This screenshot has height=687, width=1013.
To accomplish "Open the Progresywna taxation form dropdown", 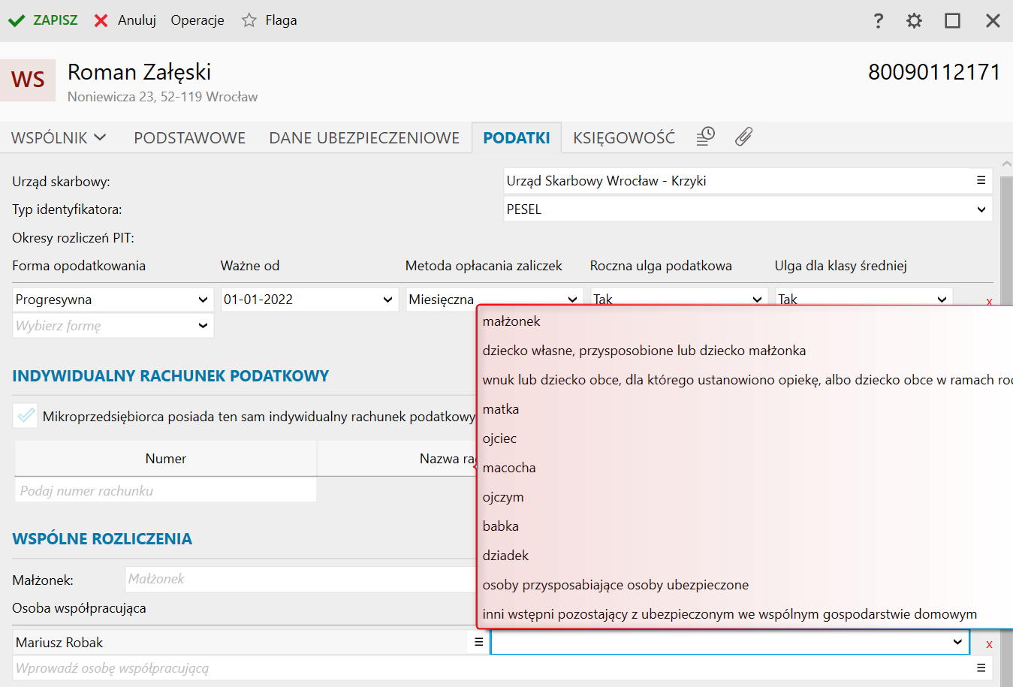I will pyautogui.click(x=203, y=300).
